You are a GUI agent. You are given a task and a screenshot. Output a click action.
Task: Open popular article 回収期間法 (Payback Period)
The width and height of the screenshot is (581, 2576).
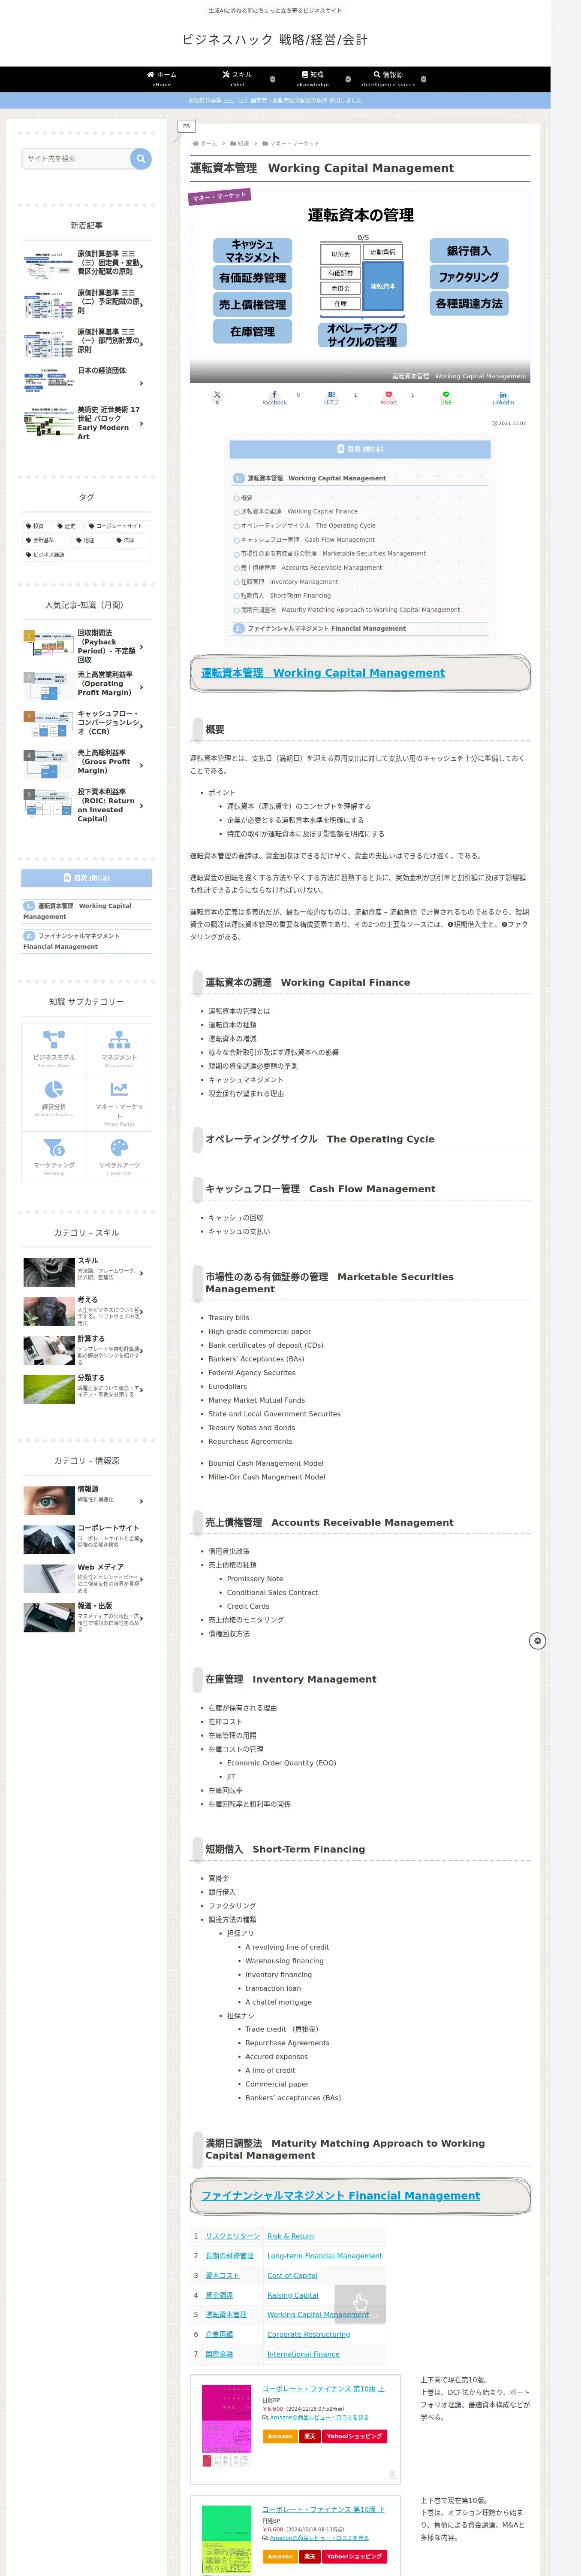point(87,646)
